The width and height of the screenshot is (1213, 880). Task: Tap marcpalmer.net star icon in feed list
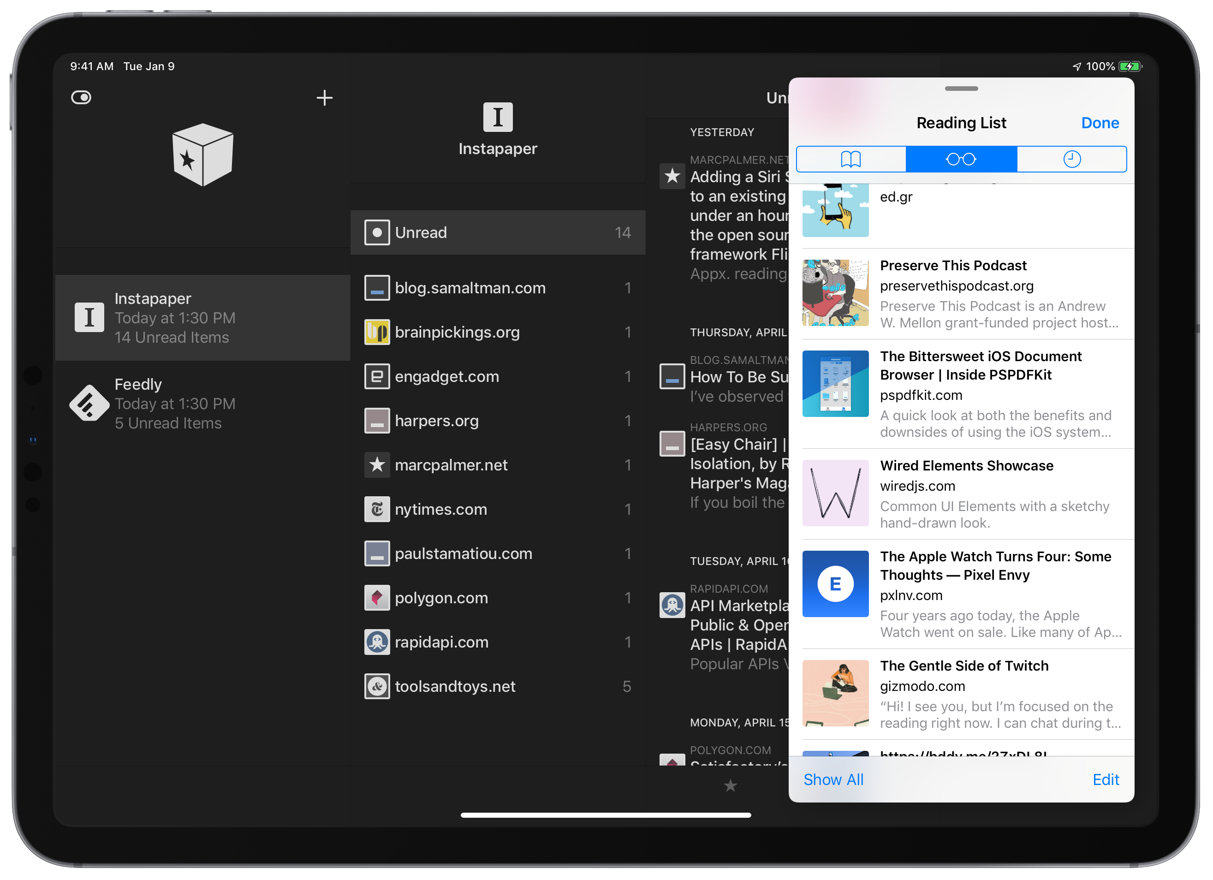pyautogui.click(x=377, y=465)
